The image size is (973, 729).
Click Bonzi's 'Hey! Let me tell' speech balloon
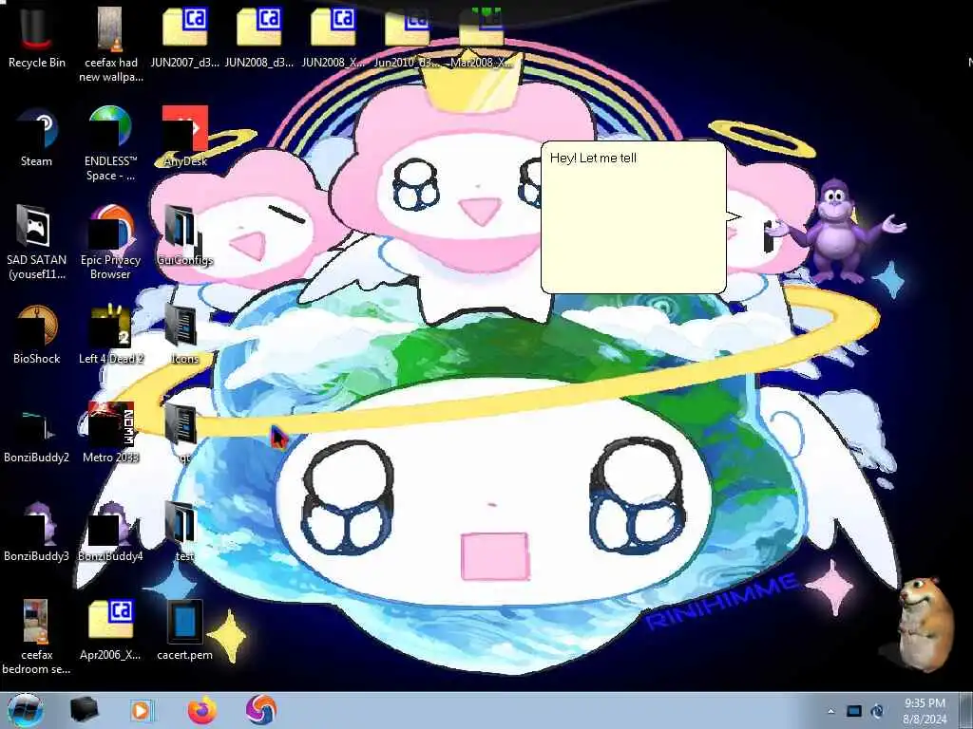(x=634, y=217)
